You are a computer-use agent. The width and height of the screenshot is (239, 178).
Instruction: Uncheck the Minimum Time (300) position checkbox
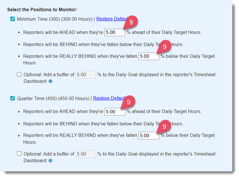pos(13,19)
